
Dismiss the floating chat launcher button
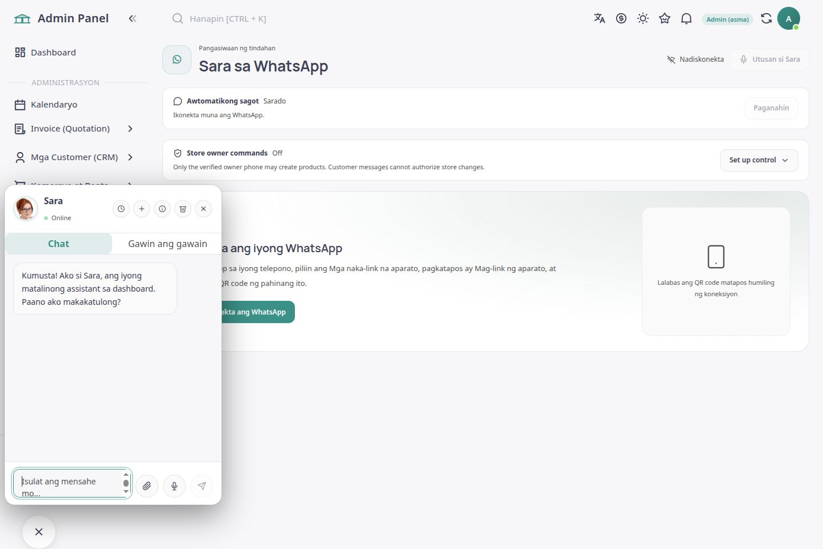(x=39, y=532)
